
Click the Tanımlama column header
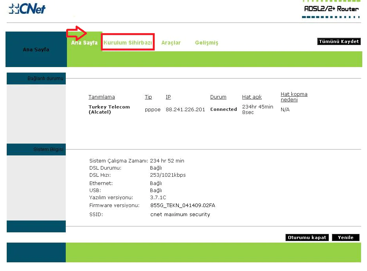coord(102,97)
